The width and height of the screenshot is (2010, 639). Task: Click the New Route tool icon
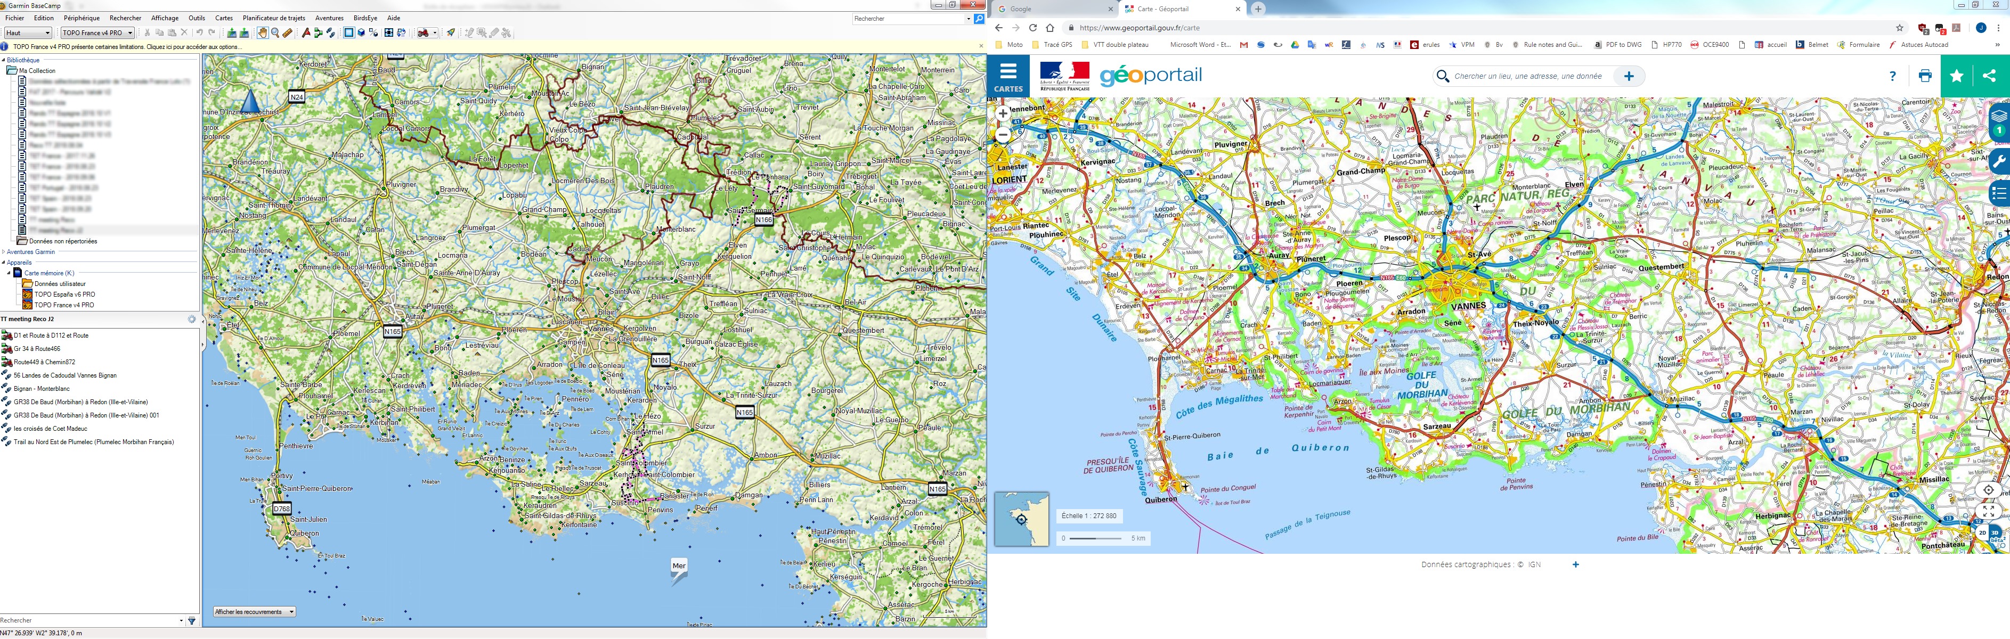(319, 33)
